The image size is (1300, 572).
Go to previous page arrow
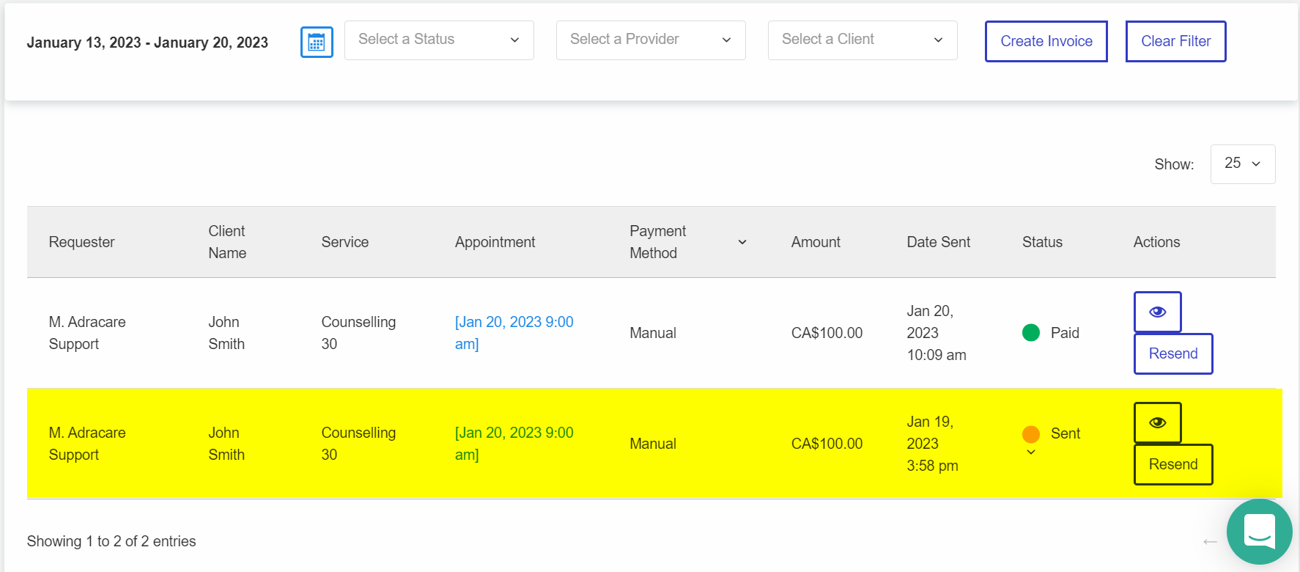click(x=1210, y=542)
